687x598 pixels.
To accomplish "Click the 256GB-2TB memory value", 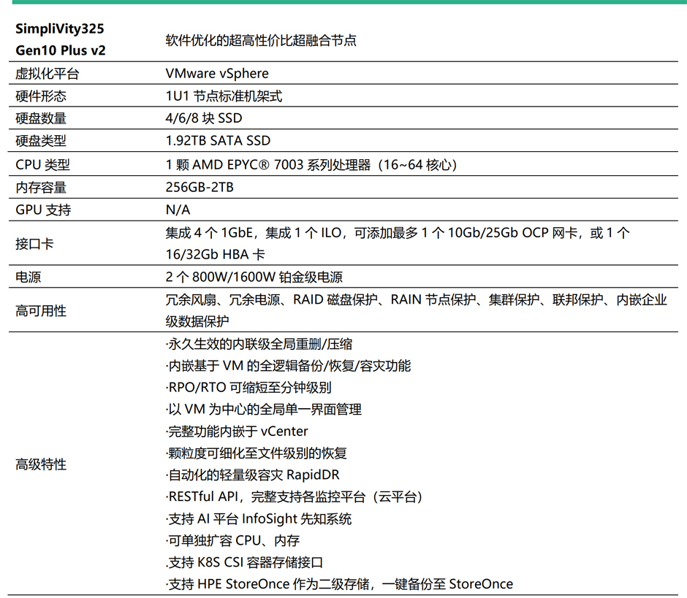I will [x=200, y=188].
